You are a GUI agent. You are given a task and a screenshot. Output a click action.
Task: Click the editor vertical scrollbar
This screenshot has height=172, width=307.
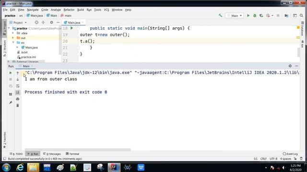[298, 52]
